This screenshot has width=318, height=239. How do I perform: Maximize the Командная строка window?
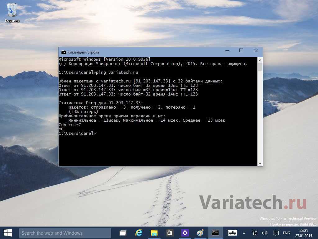241,51
